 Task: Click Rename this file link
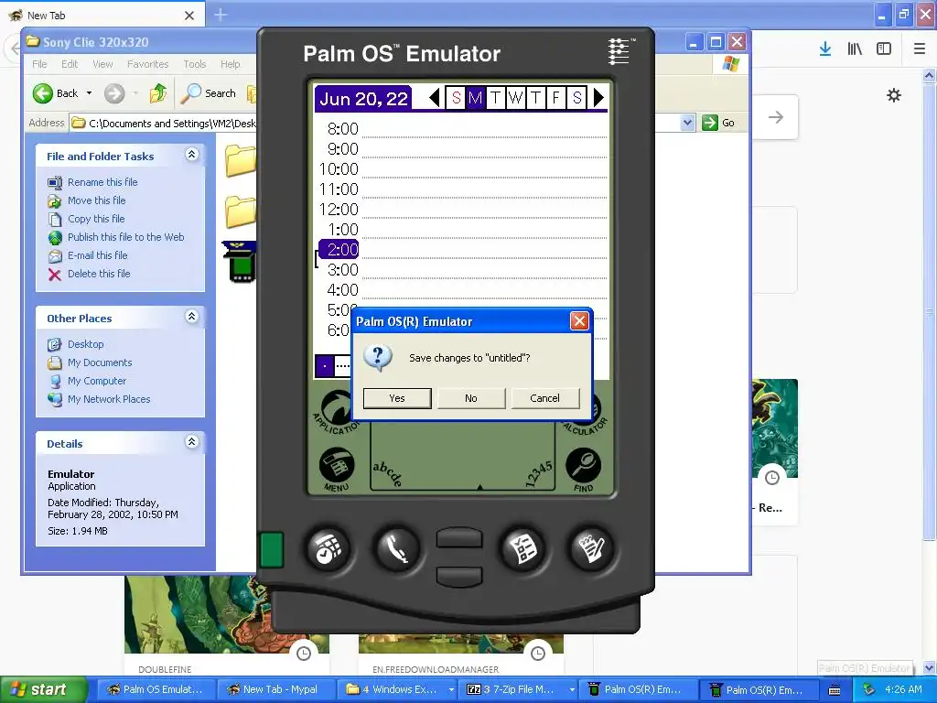102,182
